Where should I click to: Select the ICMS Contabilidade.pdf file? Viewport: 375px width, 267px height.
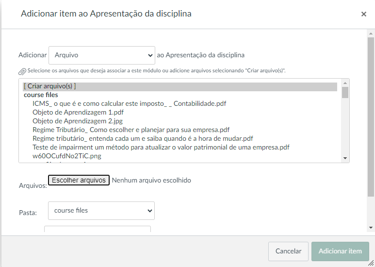[x=129, y=103]
